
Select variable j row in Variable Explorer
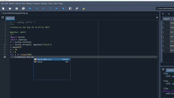(168, 36)
